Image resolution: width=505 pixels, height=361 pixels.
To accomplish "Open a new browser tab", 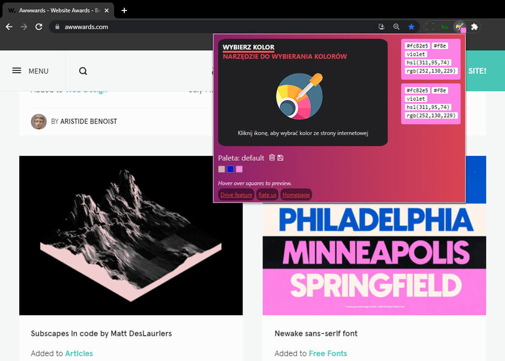I will click(124, 10).
